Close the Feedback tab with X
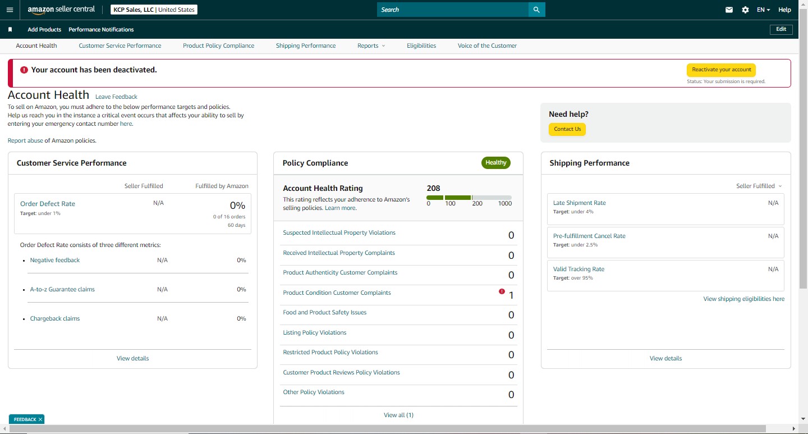 [x=40, y=419]
